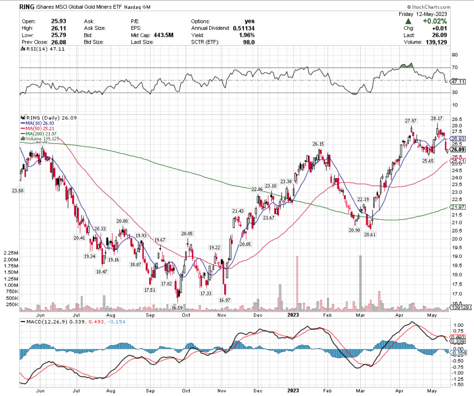Click the 23.38 price label

click(286, 181)
